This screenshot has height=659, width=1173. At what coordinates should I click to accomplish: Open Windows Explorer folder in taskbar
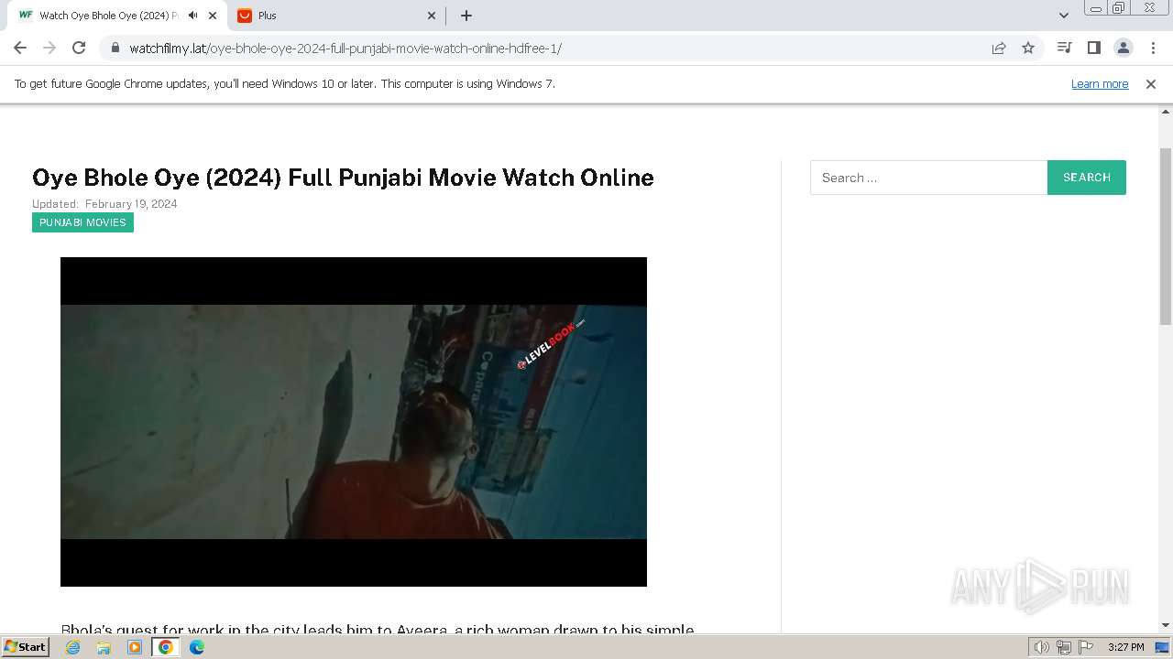pyautogui.click(x=104, y=647)
